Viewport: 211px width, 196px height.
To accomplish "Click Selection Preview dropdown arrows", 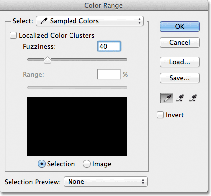I will [x=143, y=182].
